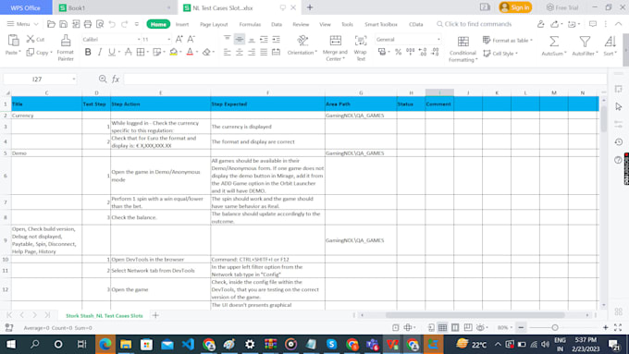Align text right
629x354 pixels.
pos(252,52)
